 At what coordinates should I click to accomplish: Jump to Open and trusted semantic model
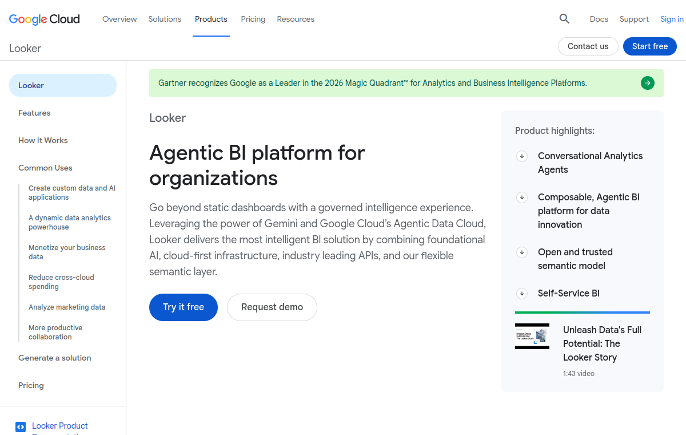[575, 259]
